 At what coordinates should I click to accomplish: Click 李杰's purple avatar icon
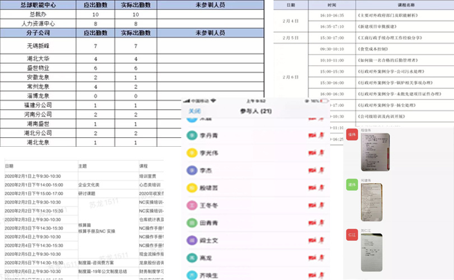click(x=191, y=170)
